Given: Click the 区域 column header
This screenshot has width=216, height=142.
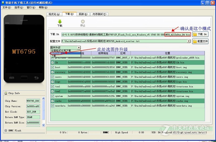Looking at the screenshot, I should tap(123, 53).
